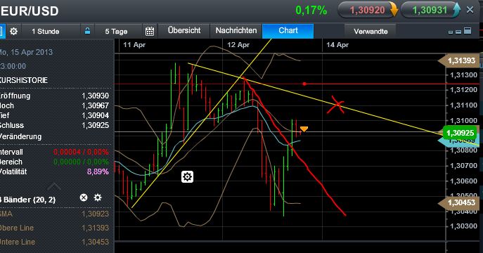Open the calendar date picker icon
This screenshot has height=253, width=483.
tap(150, 32)
